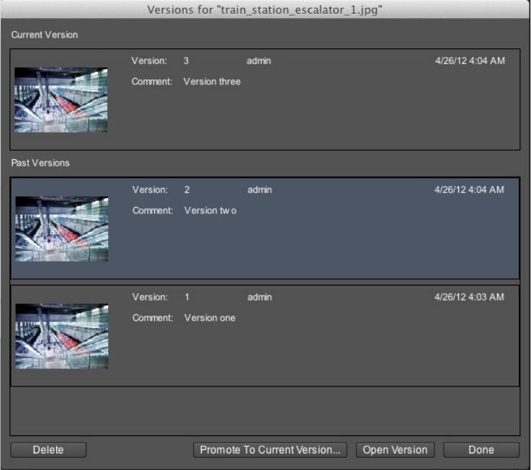Click the 4/26/12 4:03 AM timestamp
Viewport: 531px width, 470px height.
[x=469, y=297]
